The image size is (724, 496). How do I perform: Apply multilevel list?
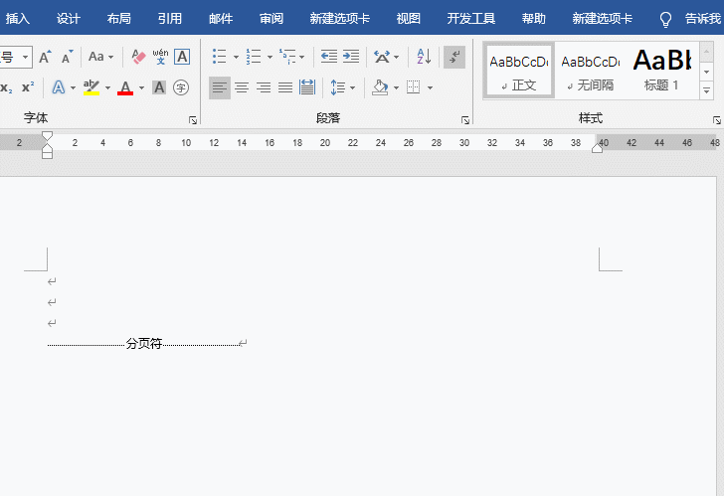click(287, 57)
